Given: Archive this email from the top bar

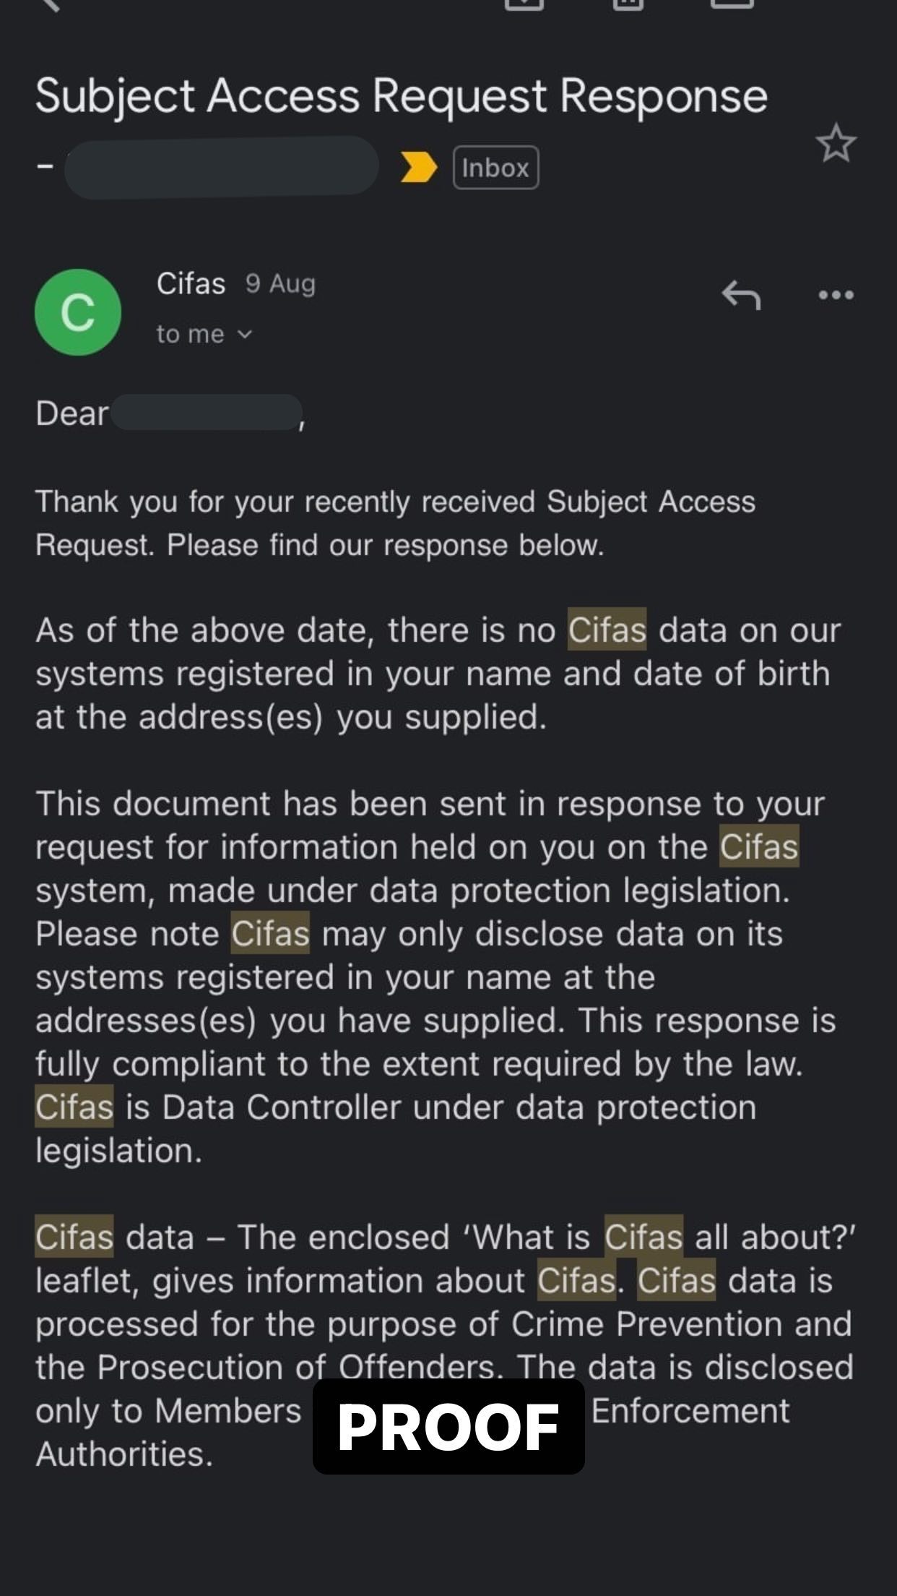Looking at the screenshot, I should tap(524, 4).
